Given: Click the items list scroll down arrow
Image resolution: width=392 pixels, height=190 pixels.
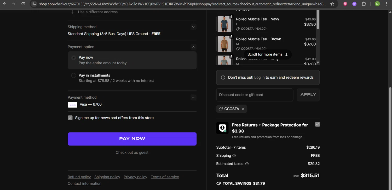Looking at the screenshot, I should (318, 63).
